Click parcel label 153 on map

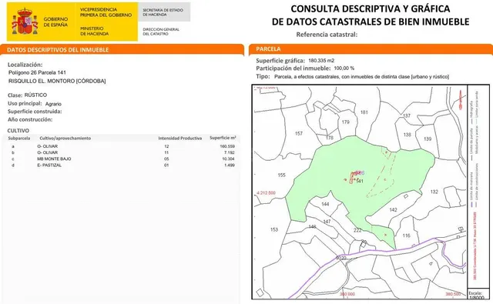click(274, 229)
